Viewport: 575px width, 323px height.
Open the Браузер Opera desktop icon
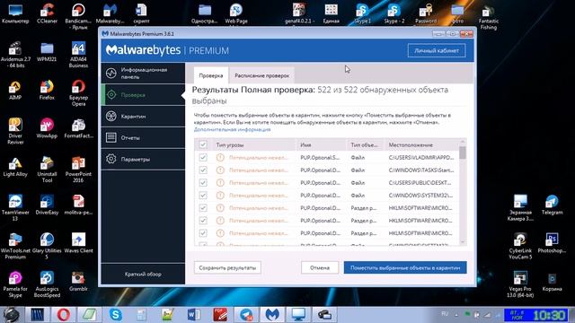point(78,93)
